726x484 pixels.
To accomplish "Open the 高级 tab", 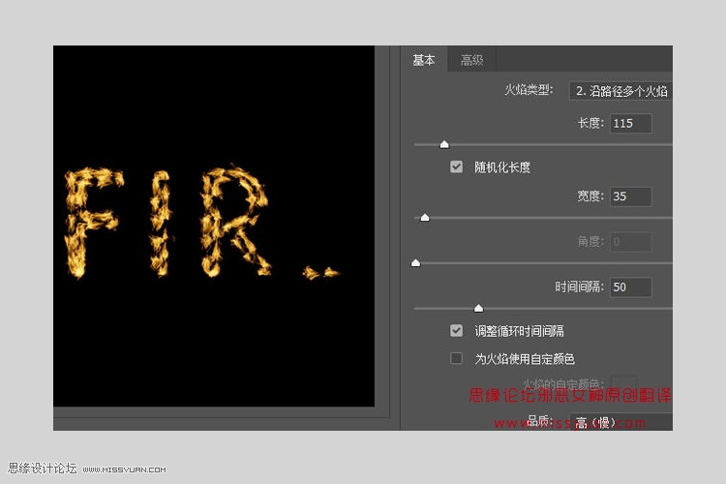I will point(471,60).
